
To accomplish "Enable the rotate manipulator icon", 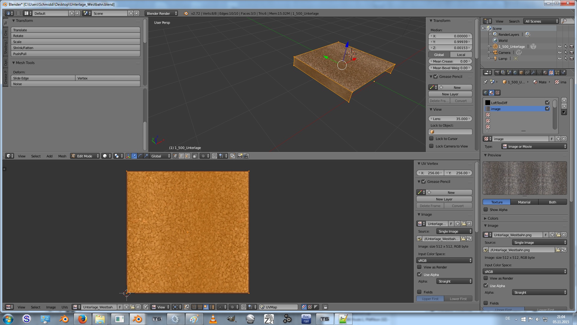I will [140, 156].
